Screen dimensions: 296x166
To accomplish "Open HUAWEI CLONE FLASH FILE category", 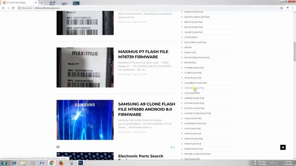I will click(x=197, y=113).
